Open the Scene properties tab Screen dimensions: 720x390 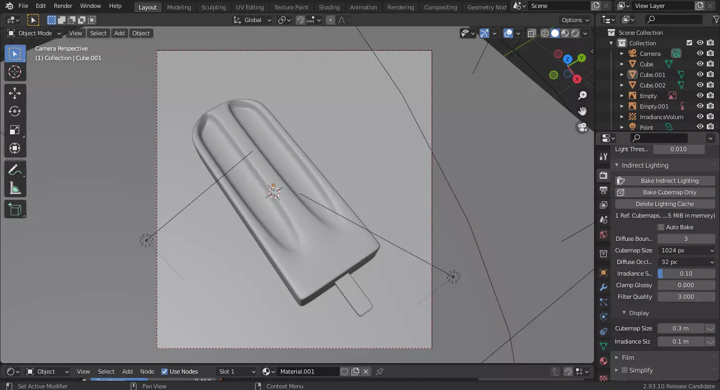(x=604, y=219)
